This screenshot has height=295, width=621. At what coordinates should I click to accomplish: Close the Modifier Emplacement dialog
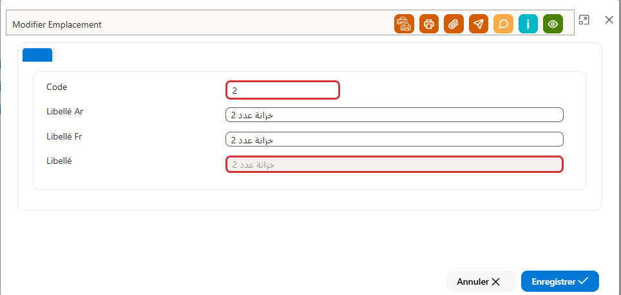(x=609, y=20)
